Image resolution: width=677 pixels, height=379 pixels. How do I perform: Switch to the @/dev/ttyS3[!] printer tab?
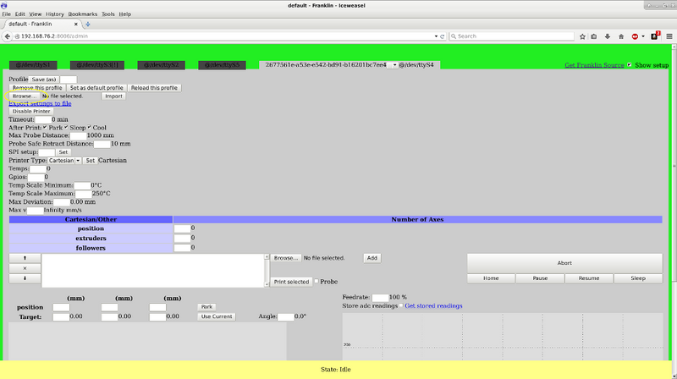(97, 65)
